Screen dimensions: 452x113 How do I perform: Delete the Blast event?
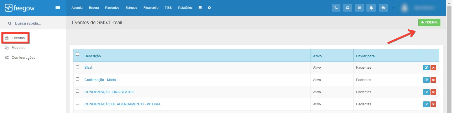point(433,68)
